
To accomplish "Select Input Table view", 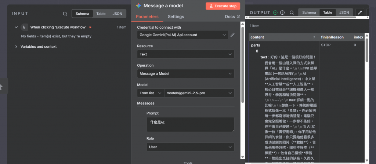I will (x=101, y=14).
